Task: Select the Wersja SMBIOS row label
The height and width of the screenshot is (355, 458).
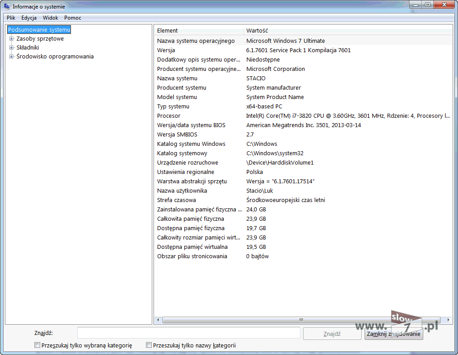Action: 177,134
